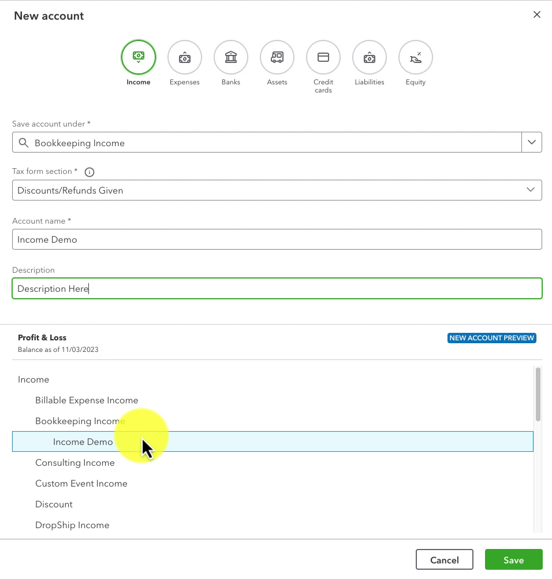The height and width of the screenshot is (579, 552).
Task: Pick the Equity account type icon
Action: click(416, 58)
